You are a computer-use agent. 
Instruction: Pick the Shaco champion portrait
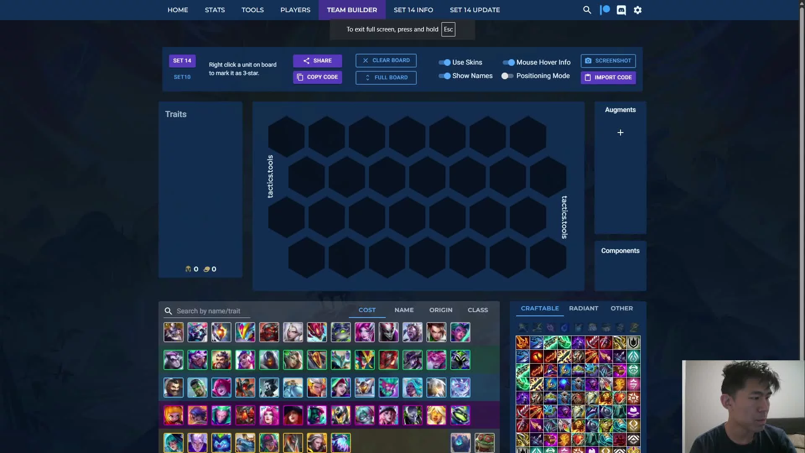(389, 332)
